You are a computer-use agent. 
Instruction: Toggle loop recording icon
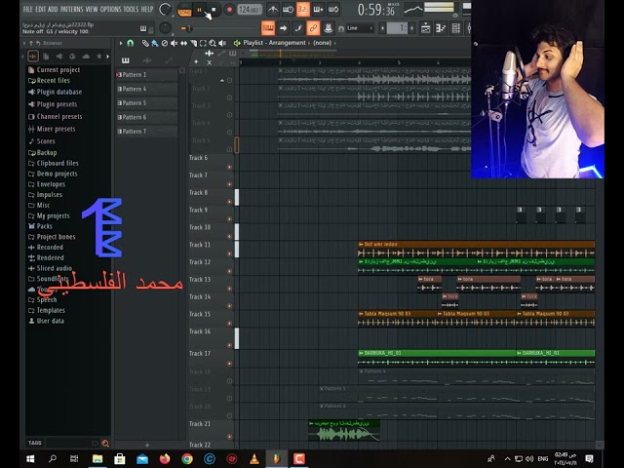333,9
